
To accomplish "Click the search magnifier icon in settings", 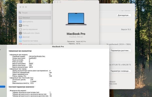I will 20,13.
